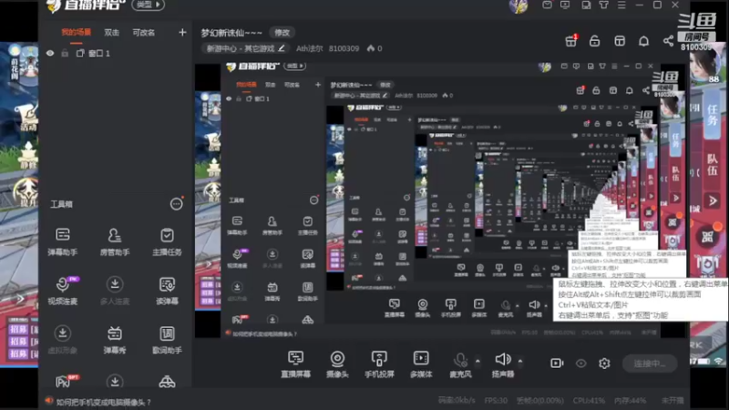The height and width of the screenshot is (410, 729).
Task: Click the CPU:41% status readout
Action: click(x=589, y=400)
